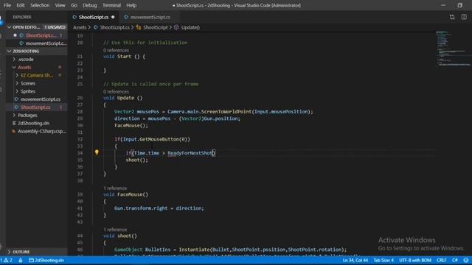Minimize the VS Code window
Viewport: 472px width, 265px height.
pyautogui.click(x=443, y=5)
